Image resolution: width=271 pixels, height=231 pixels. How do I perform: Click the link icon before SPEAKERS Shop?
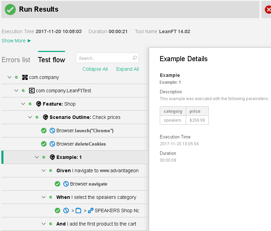click(90, 210)
